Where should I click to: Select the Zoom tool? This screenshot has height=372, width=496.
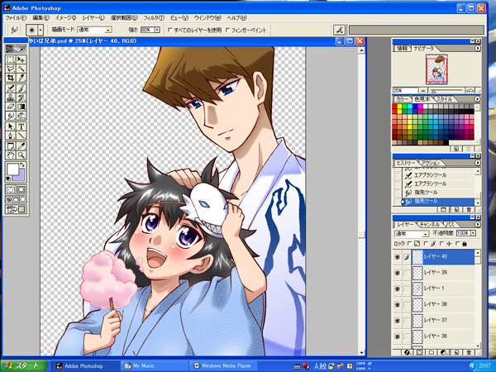coord(21,155)
